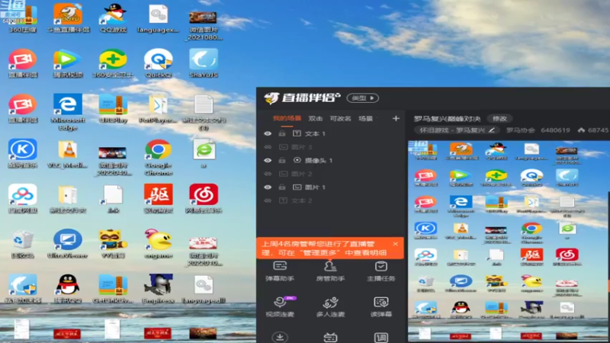The image size is (610, 343).
Task: Open the QQ游戏 penguin desktop shortcut
Action: tap(113, 18)
